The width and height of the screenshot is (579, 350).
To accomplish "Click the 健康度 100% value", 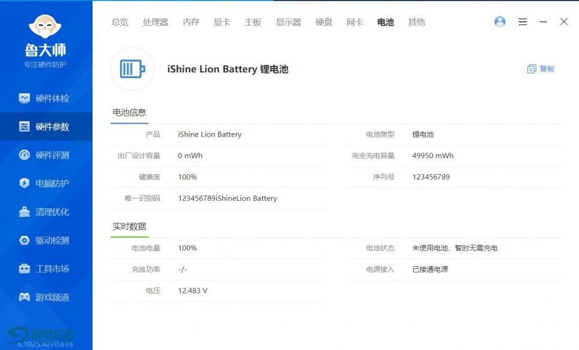I will click(x=187, y=177).
